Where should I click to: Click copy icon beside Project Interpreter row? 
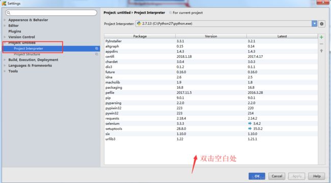tap(96, 49)
